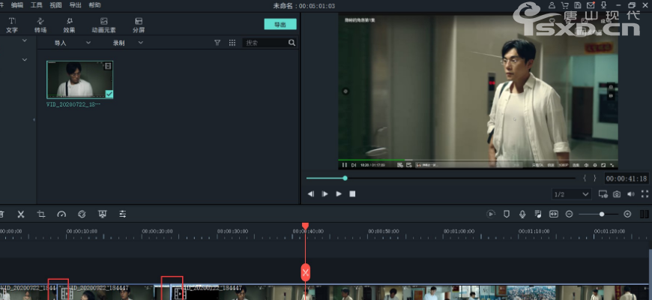The width and height of the screenshot is (652, 300).
Task: Click the render preview icon
Action: [491, 214]
